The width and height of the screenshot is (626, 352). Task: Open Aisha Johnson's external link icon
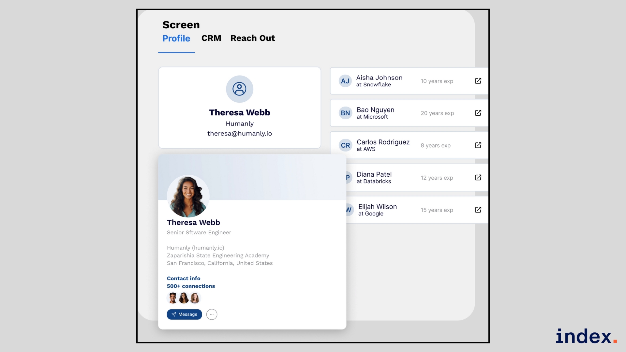(x=478, y=81)
